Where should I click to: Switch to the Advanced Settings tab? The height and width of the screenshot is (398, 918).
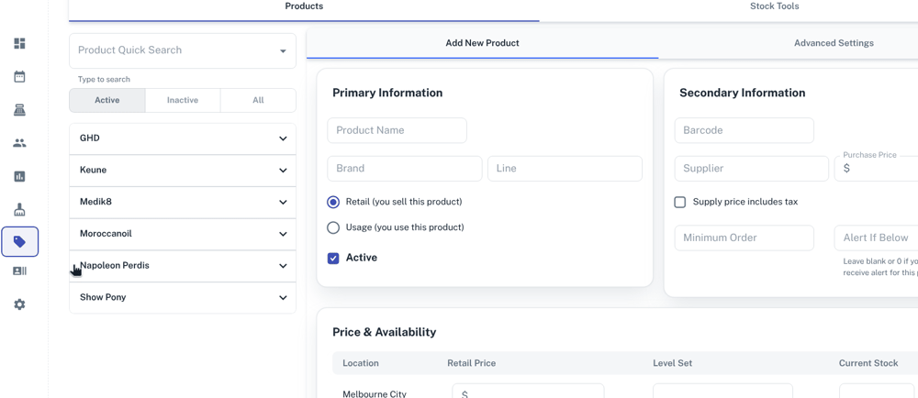(834, 43)
